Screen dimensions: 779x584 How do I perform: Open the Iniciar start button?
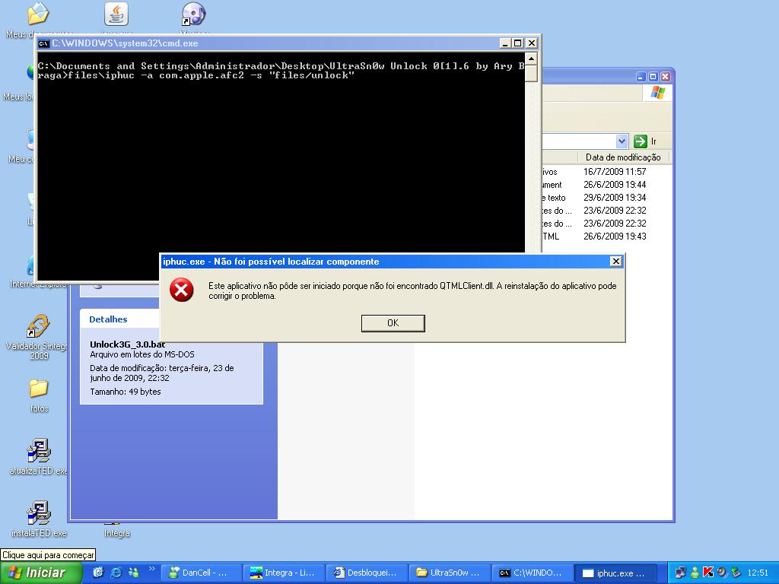pyautogui.click(x=41, y=573)
